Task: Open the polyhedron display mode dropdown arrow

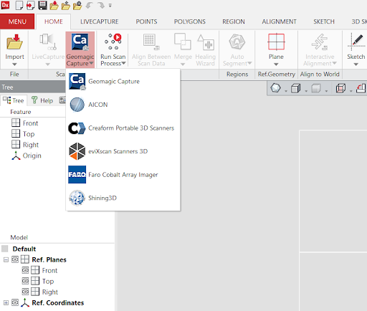Action: (286, 91)
